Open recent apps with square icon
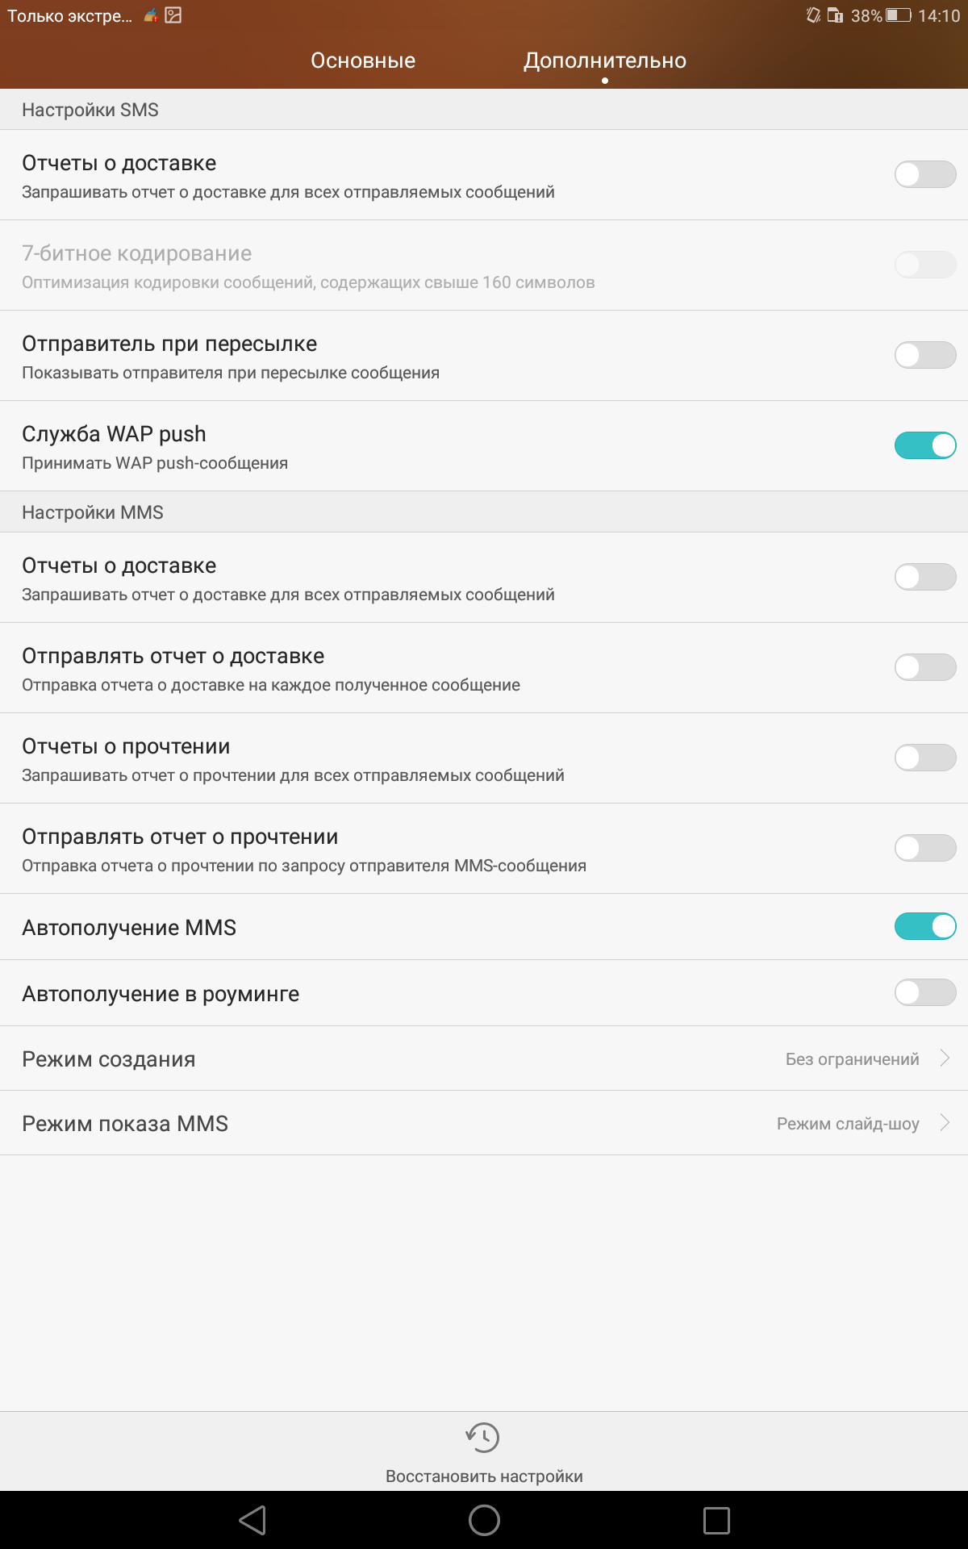This screenshot has width=968, height=1549. tap(716, 1520)
